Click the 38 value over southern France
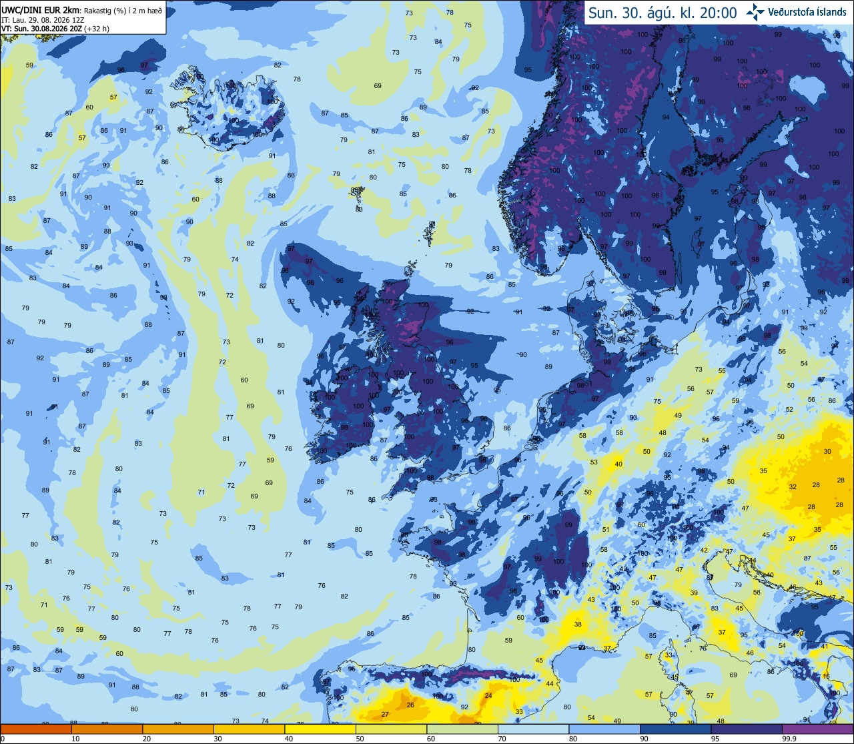 [578, 625]
